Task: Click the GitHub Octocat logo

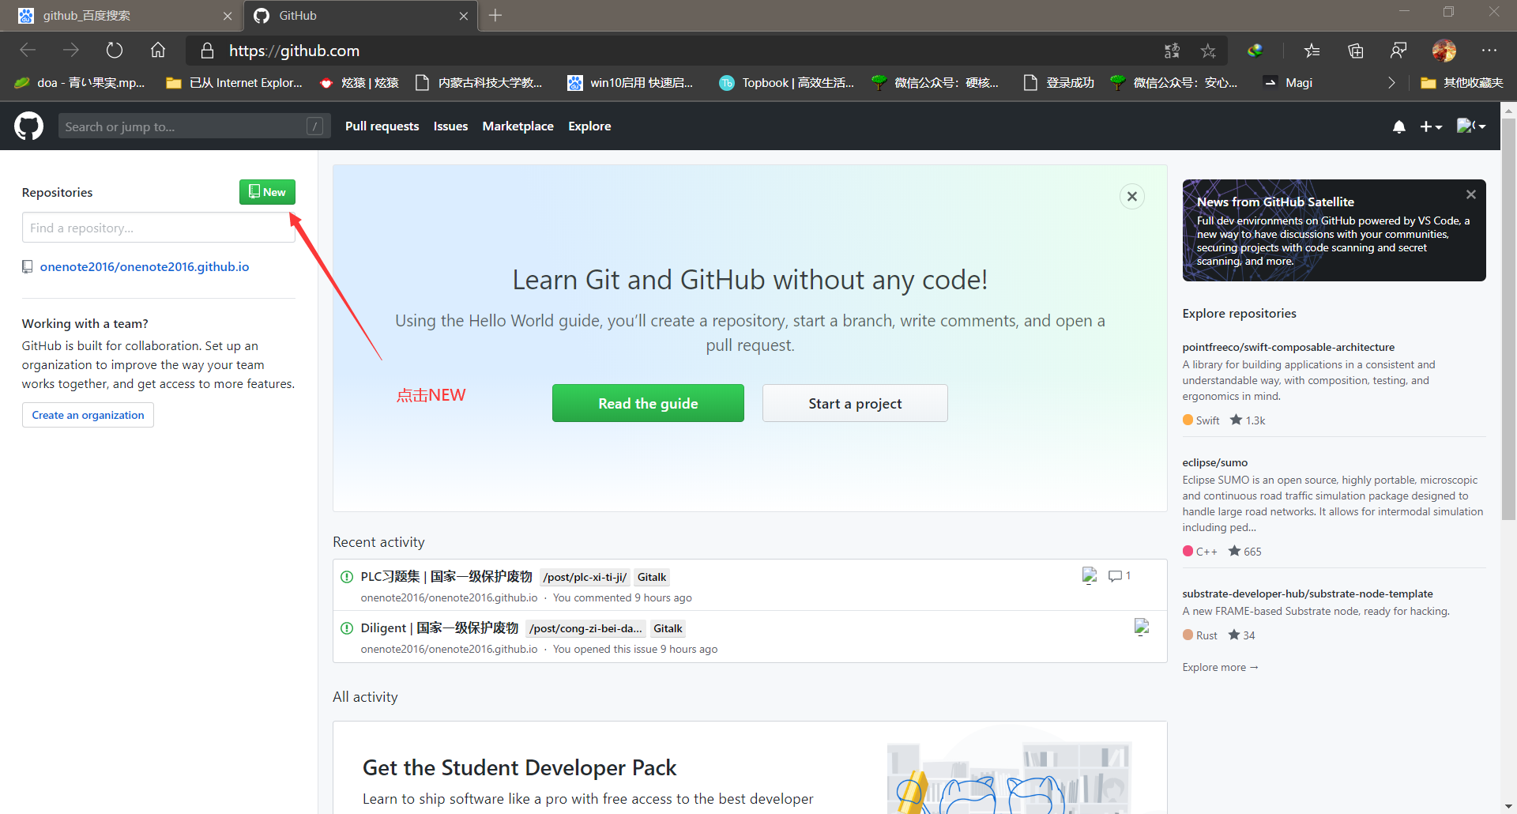Action: click(x=29, y=126)
